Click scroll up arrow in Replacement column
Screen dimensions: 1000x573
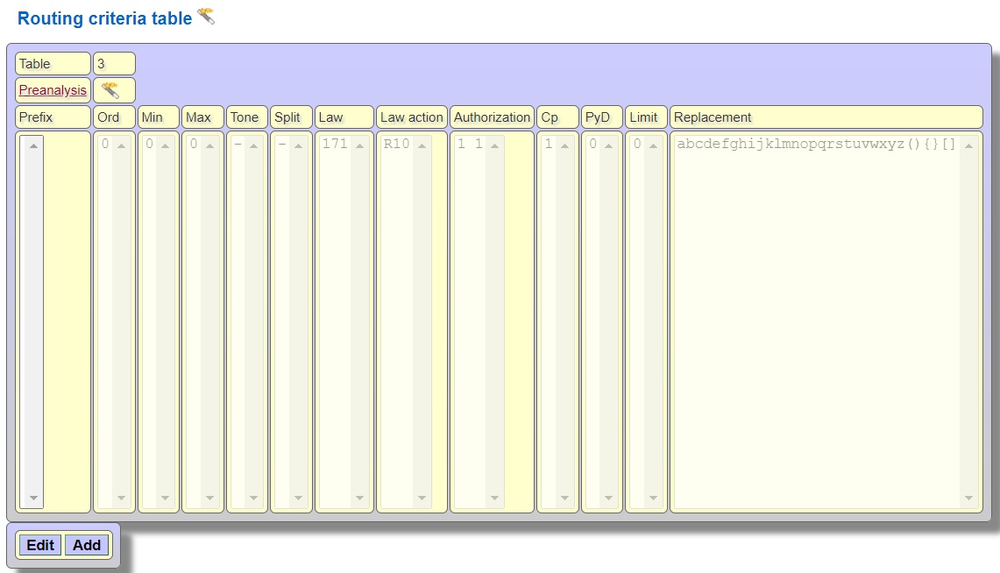point(968,145)
